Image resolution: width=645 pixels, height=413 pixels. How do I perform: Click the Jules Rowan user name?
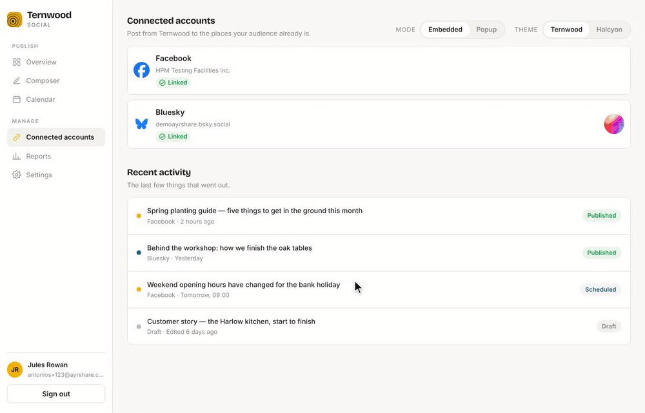tap(48, 365)
